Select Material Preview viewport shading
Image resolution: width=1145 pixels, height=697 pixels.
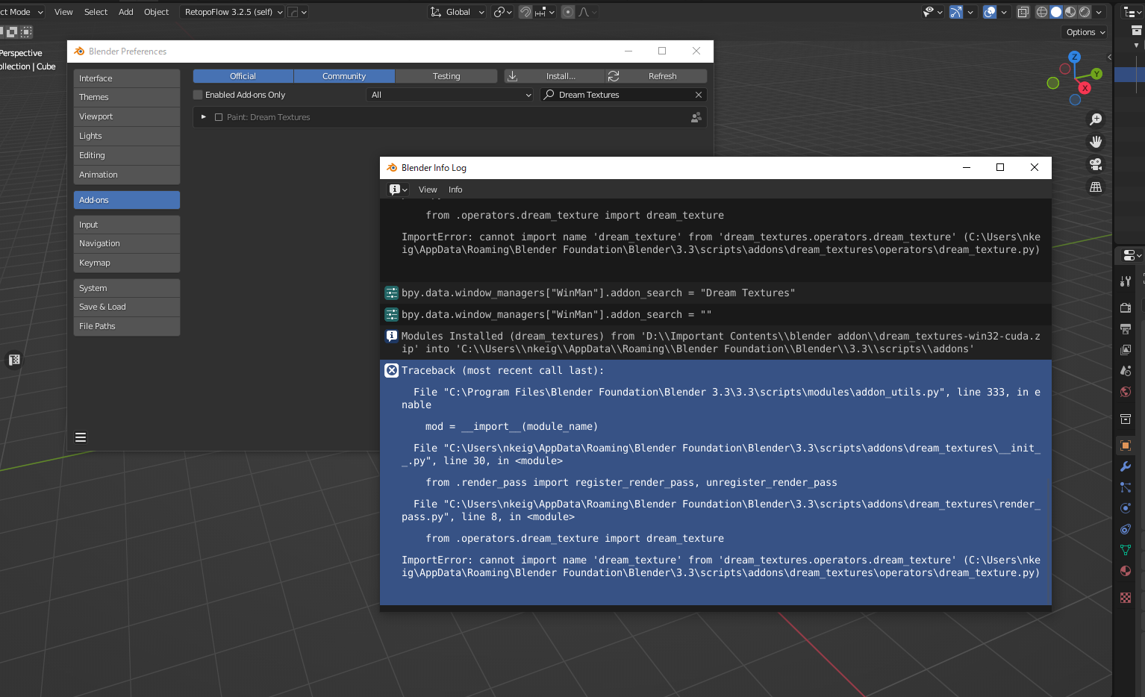[1070, 12]
